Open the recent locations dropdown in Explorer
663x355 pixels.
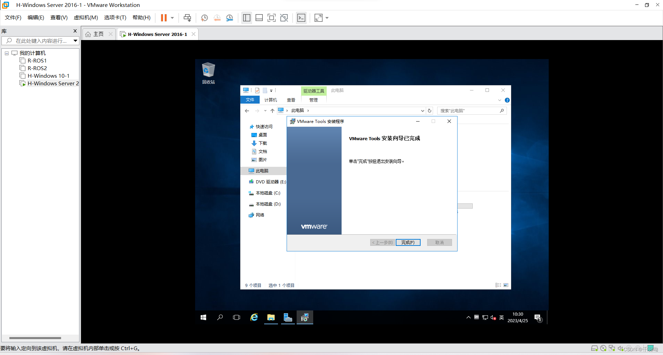265,111
